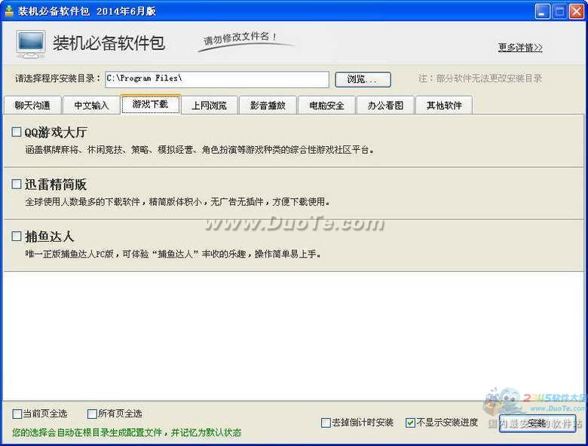Click the title bar application icon

click(x=9, y=11)
